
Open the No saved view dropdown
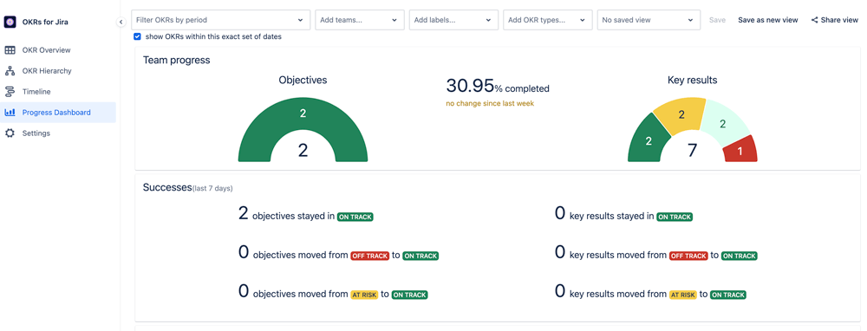coord(649,20)
